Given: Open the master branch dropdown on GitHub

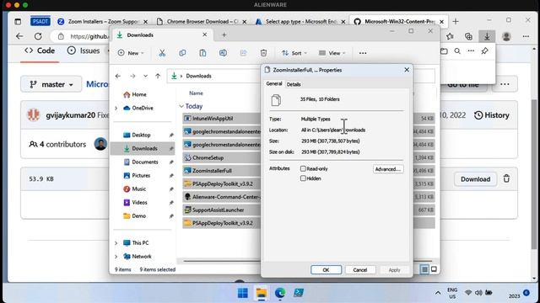Looking at the screenshot, I should [51, 84].
